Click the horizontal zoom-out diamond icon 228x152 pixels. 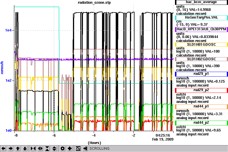click(x=40, y=149)
